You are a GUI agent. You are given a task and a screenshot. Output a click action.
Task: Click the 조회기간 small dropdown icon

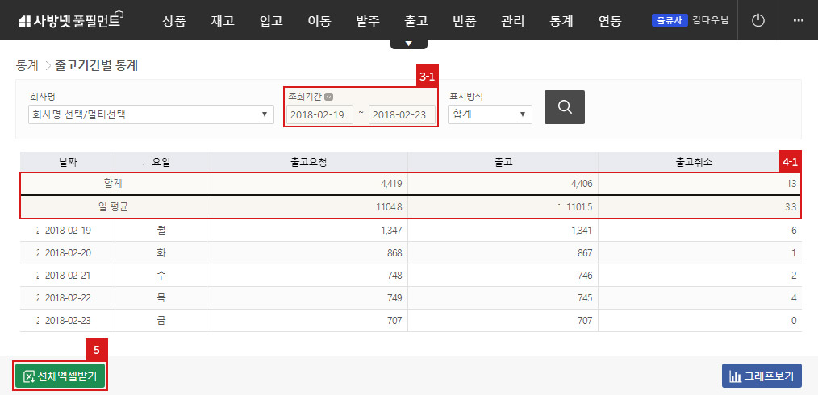328,97
